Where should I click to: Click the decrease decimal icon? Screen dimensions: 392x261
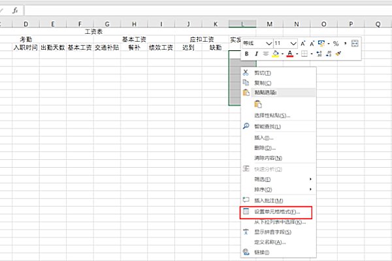pyautogui.click(x=329, y=54)
